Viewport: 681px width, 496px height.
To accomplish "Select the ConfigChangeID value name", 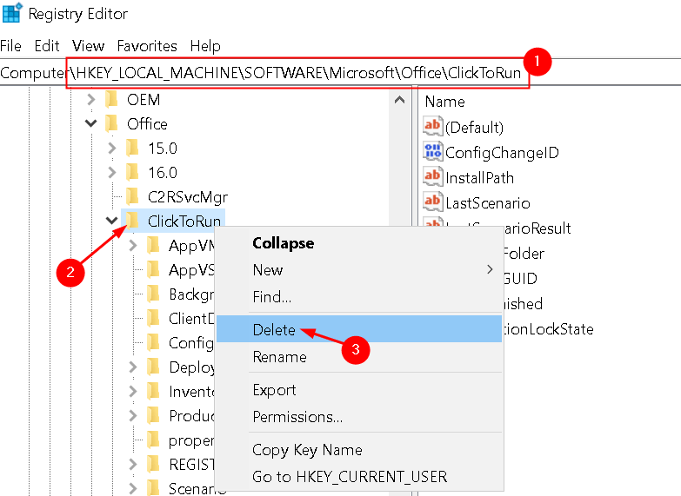I will pyautogui.click(x=502, y=152).
